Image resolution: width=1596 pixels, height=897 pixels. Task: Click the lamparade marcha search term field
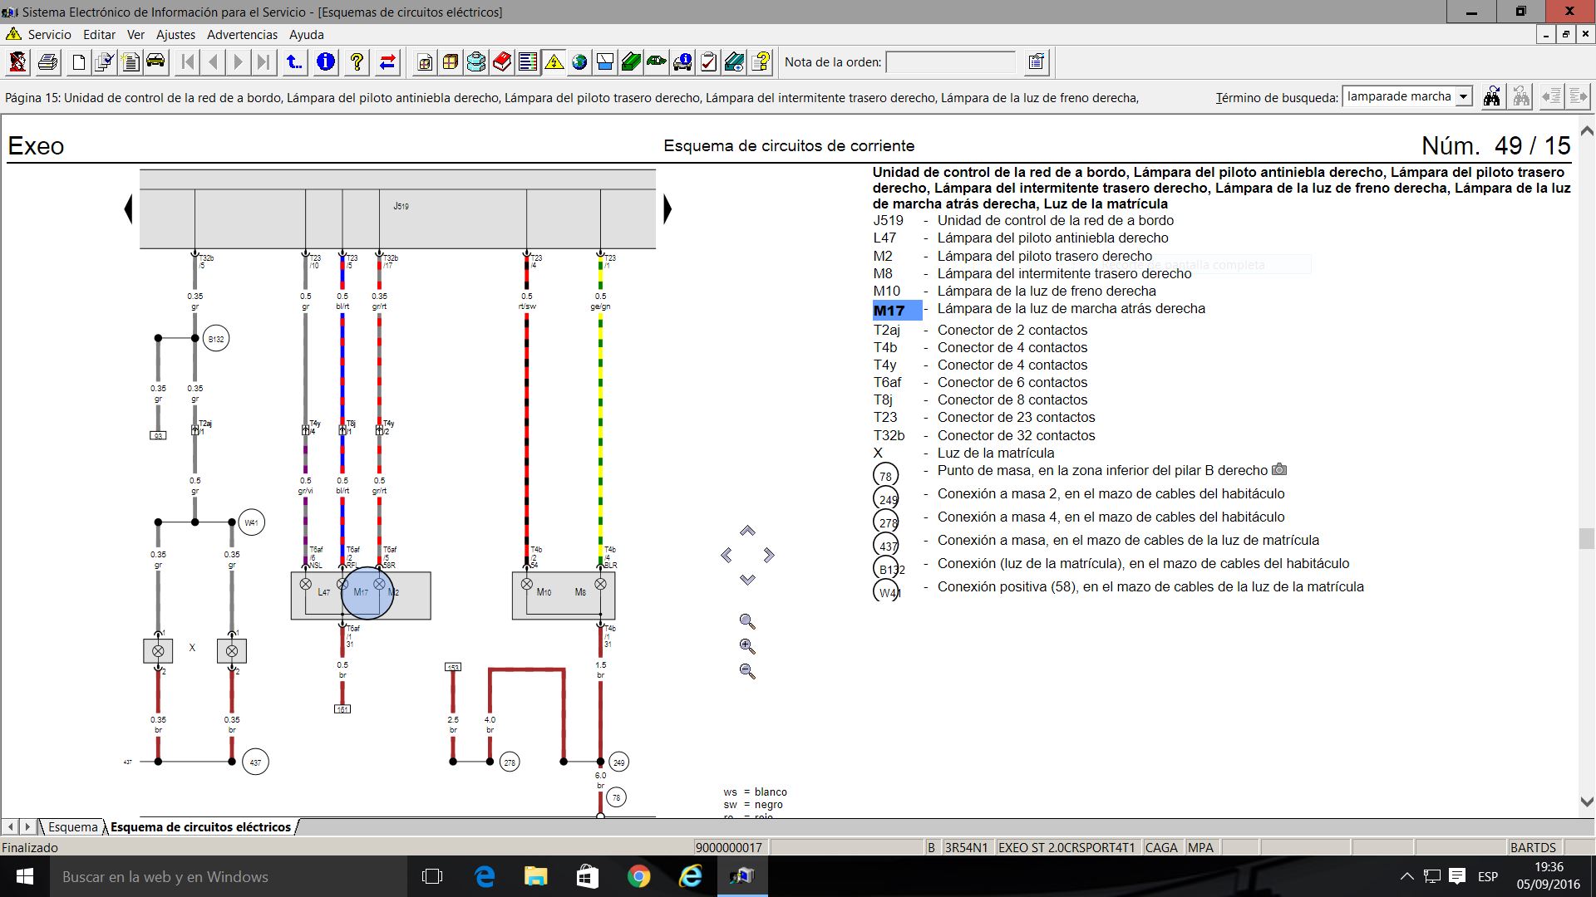1399,96
